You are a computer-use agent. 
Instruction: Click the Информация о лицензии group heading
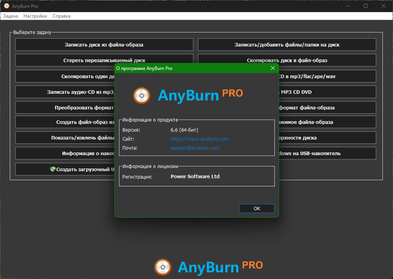tap(150, 166)
